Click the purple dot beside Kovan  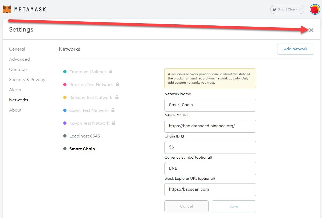click(x=65, y=123)
